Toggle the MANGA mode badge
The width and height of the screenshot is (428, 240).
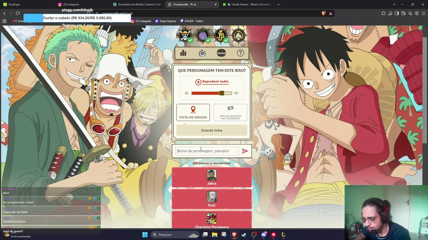221,53
